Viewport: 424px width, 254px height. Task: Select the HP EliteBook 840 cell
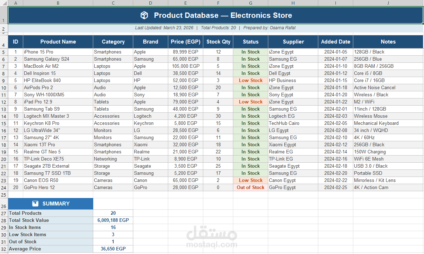click(x=58, y=80)
